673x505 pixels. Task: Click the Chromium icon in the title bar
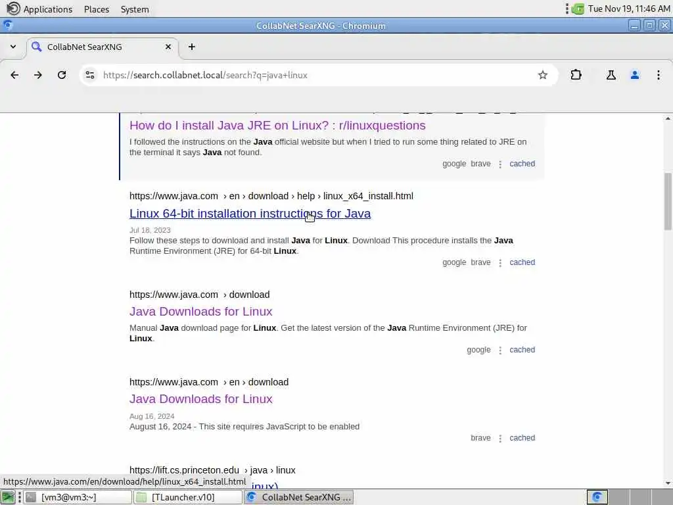click(7, 26)
